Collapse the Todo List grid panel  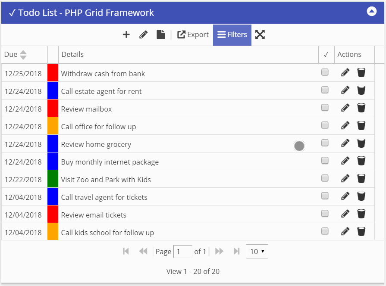click(x=371, y=12)
